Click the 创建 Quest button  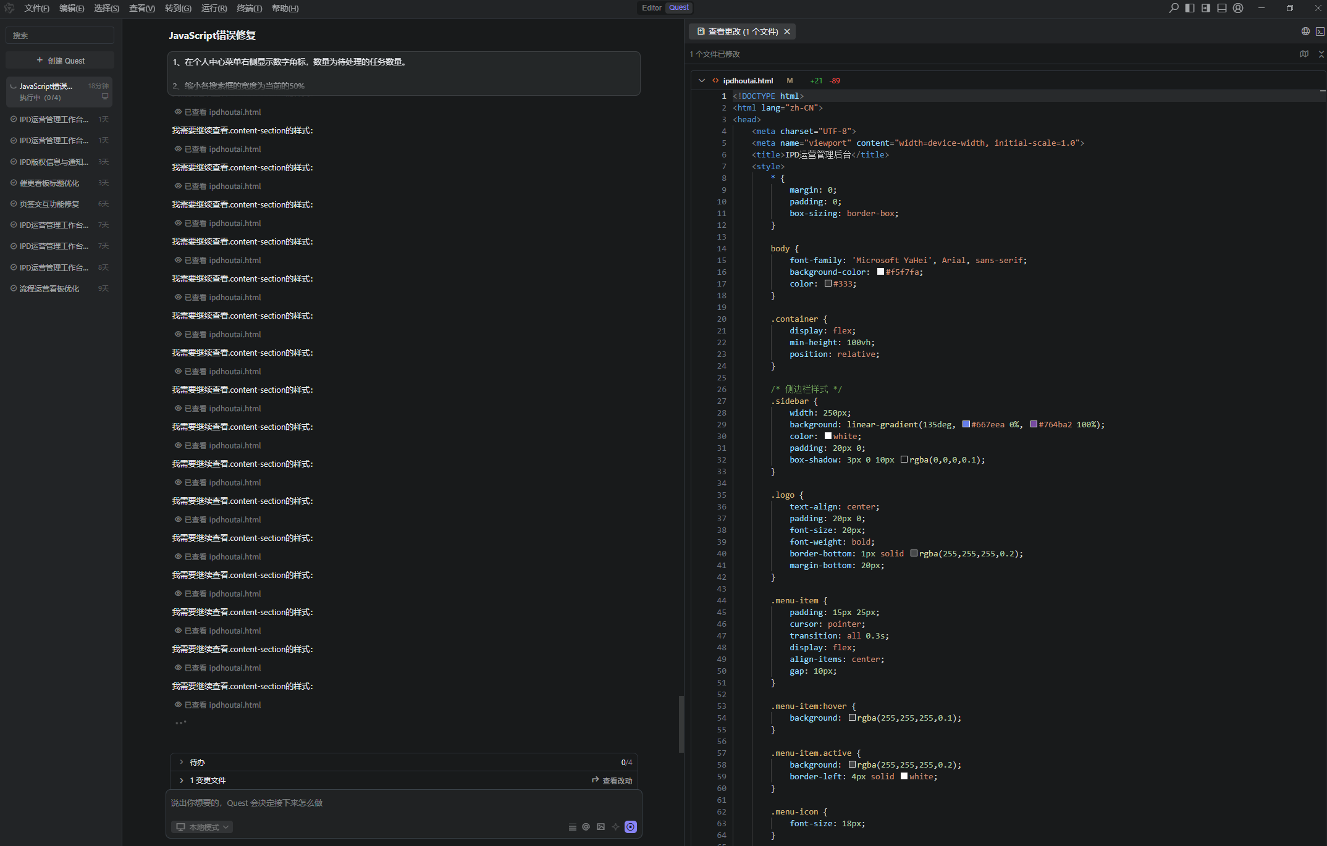click(60, 61)
